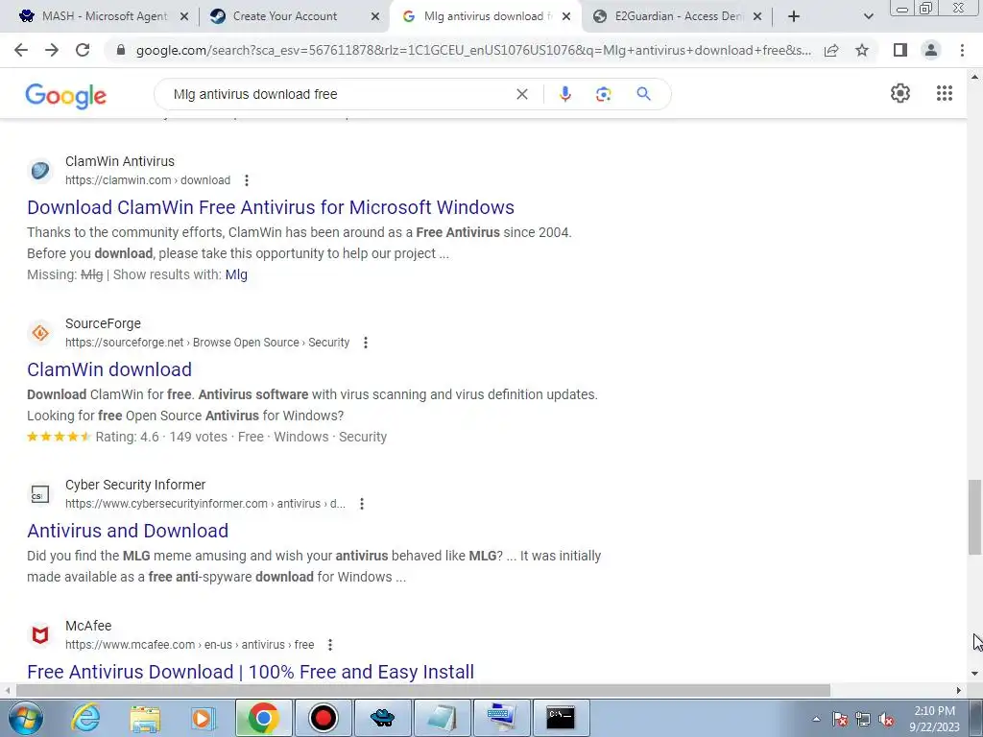Open the Command Prompt taskbar icon
Image resolution: width=983 pixels, height=737 pixels.
560,718
